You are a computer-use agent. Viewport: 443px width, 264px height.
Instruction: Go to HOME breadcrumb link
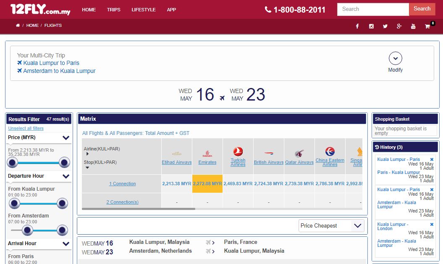click(x=32, y=26)
